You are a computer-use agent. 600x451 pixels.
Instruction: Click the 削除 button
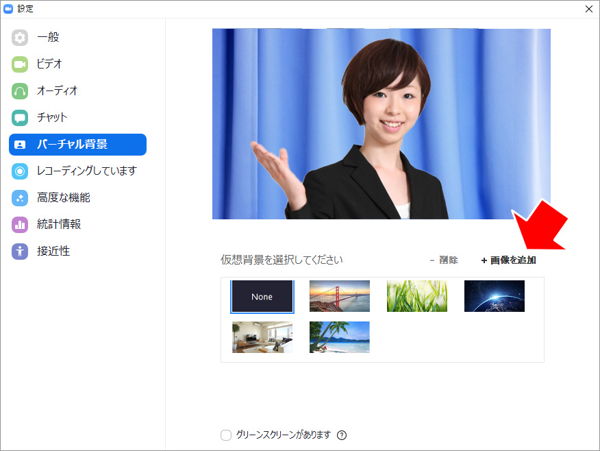444,260
